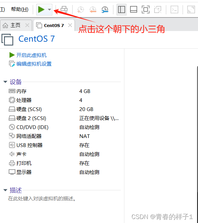The width and height of the screenshot is (198, 223).
Task: Click the 处理器 processor icon
Action: coord(12,100)
